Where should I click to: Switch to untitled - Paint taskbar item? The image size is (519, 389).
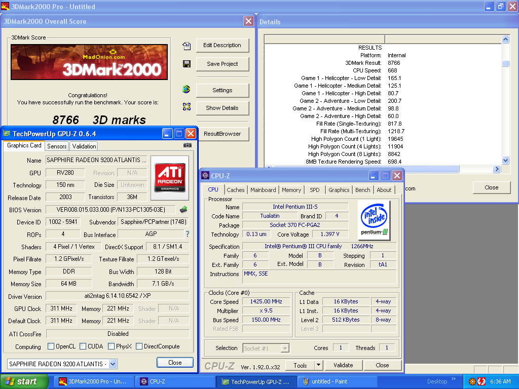click(338, 381)
